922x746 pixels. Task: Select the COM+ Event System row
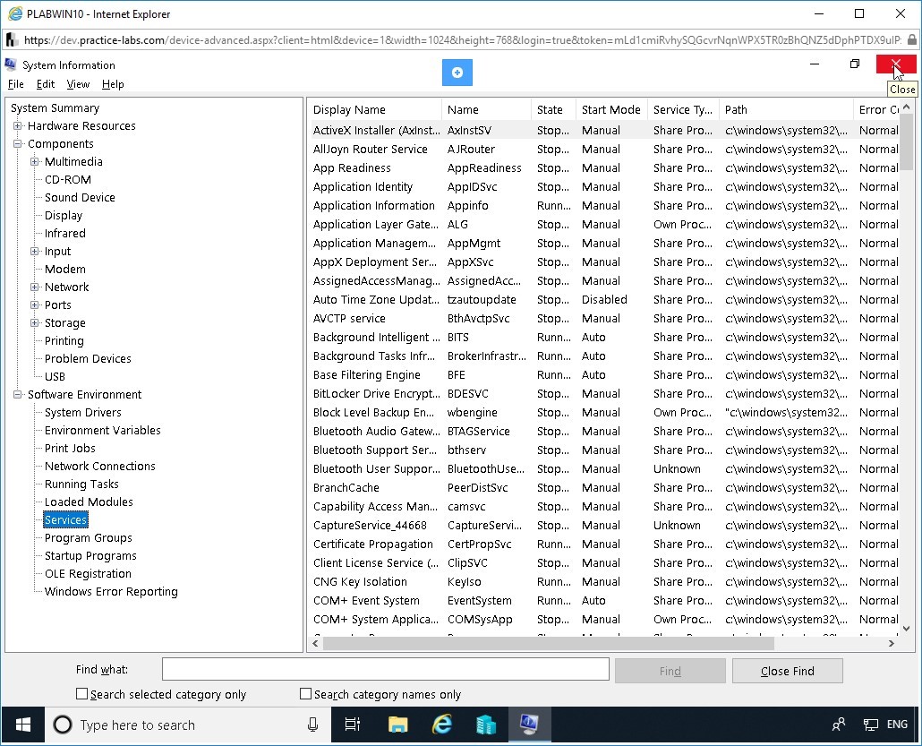pyautogui.click(x=604, y=601)
